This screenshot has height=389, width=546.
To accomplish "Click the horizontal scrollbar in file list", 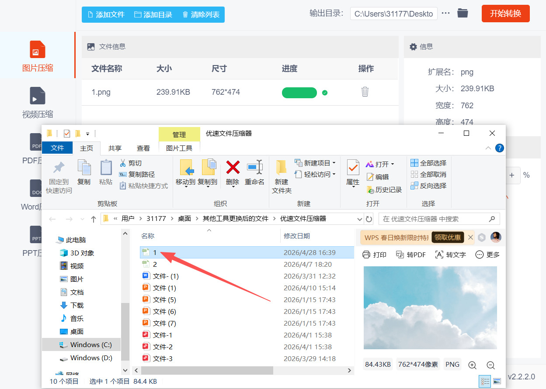I will point(207,370).
